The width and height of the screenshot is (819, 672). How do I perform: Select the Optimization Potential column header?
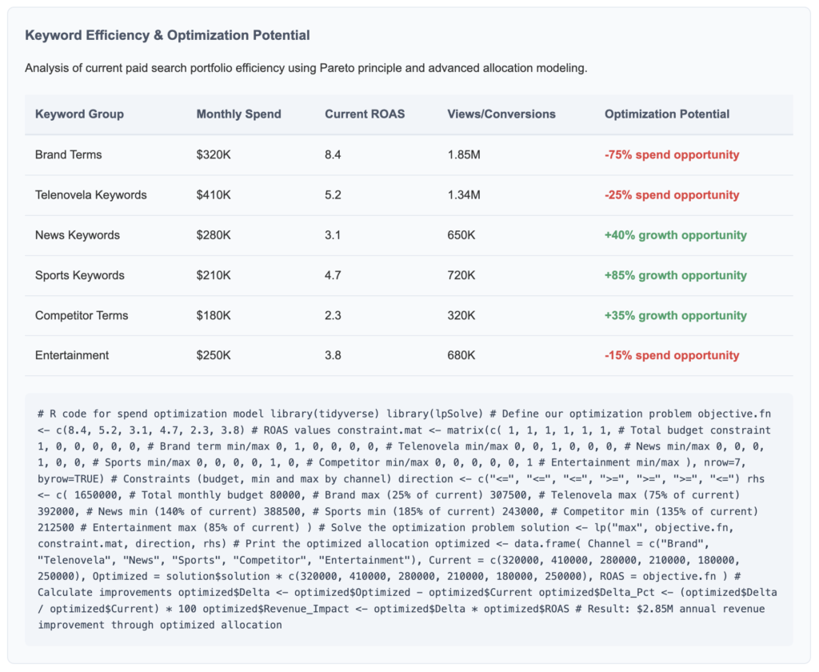pos(667,114)
